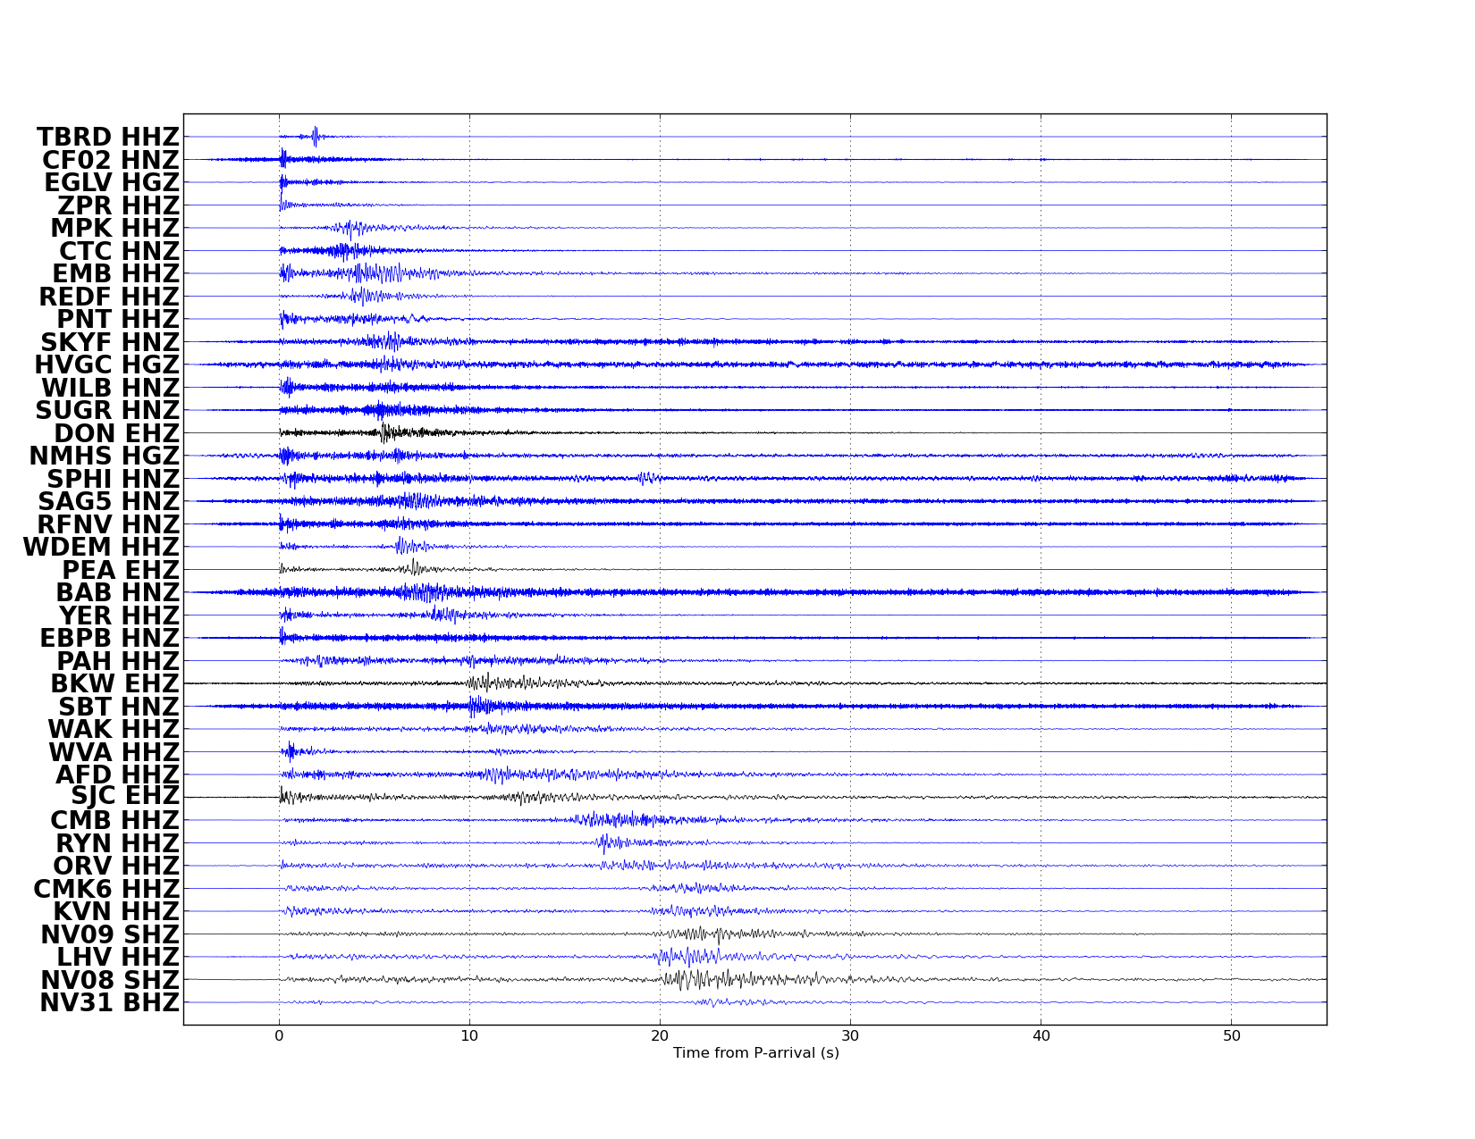Select the CF02 HNZ trace label
Image resolution: width=1475 pixels, height=1139 pixels.
[x=111, y=161]
